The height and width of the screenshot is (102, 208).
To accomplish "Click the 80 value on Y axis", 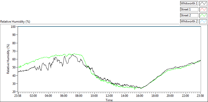I will [14, 43].
